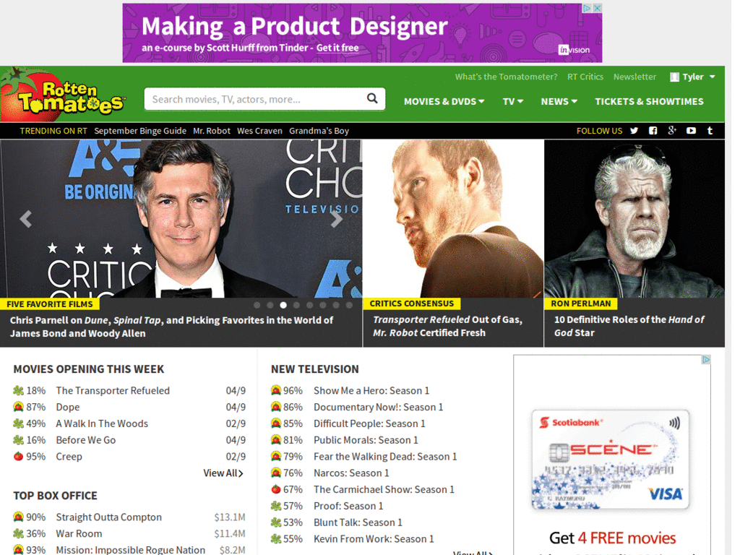Open RT Critics page

585,77
